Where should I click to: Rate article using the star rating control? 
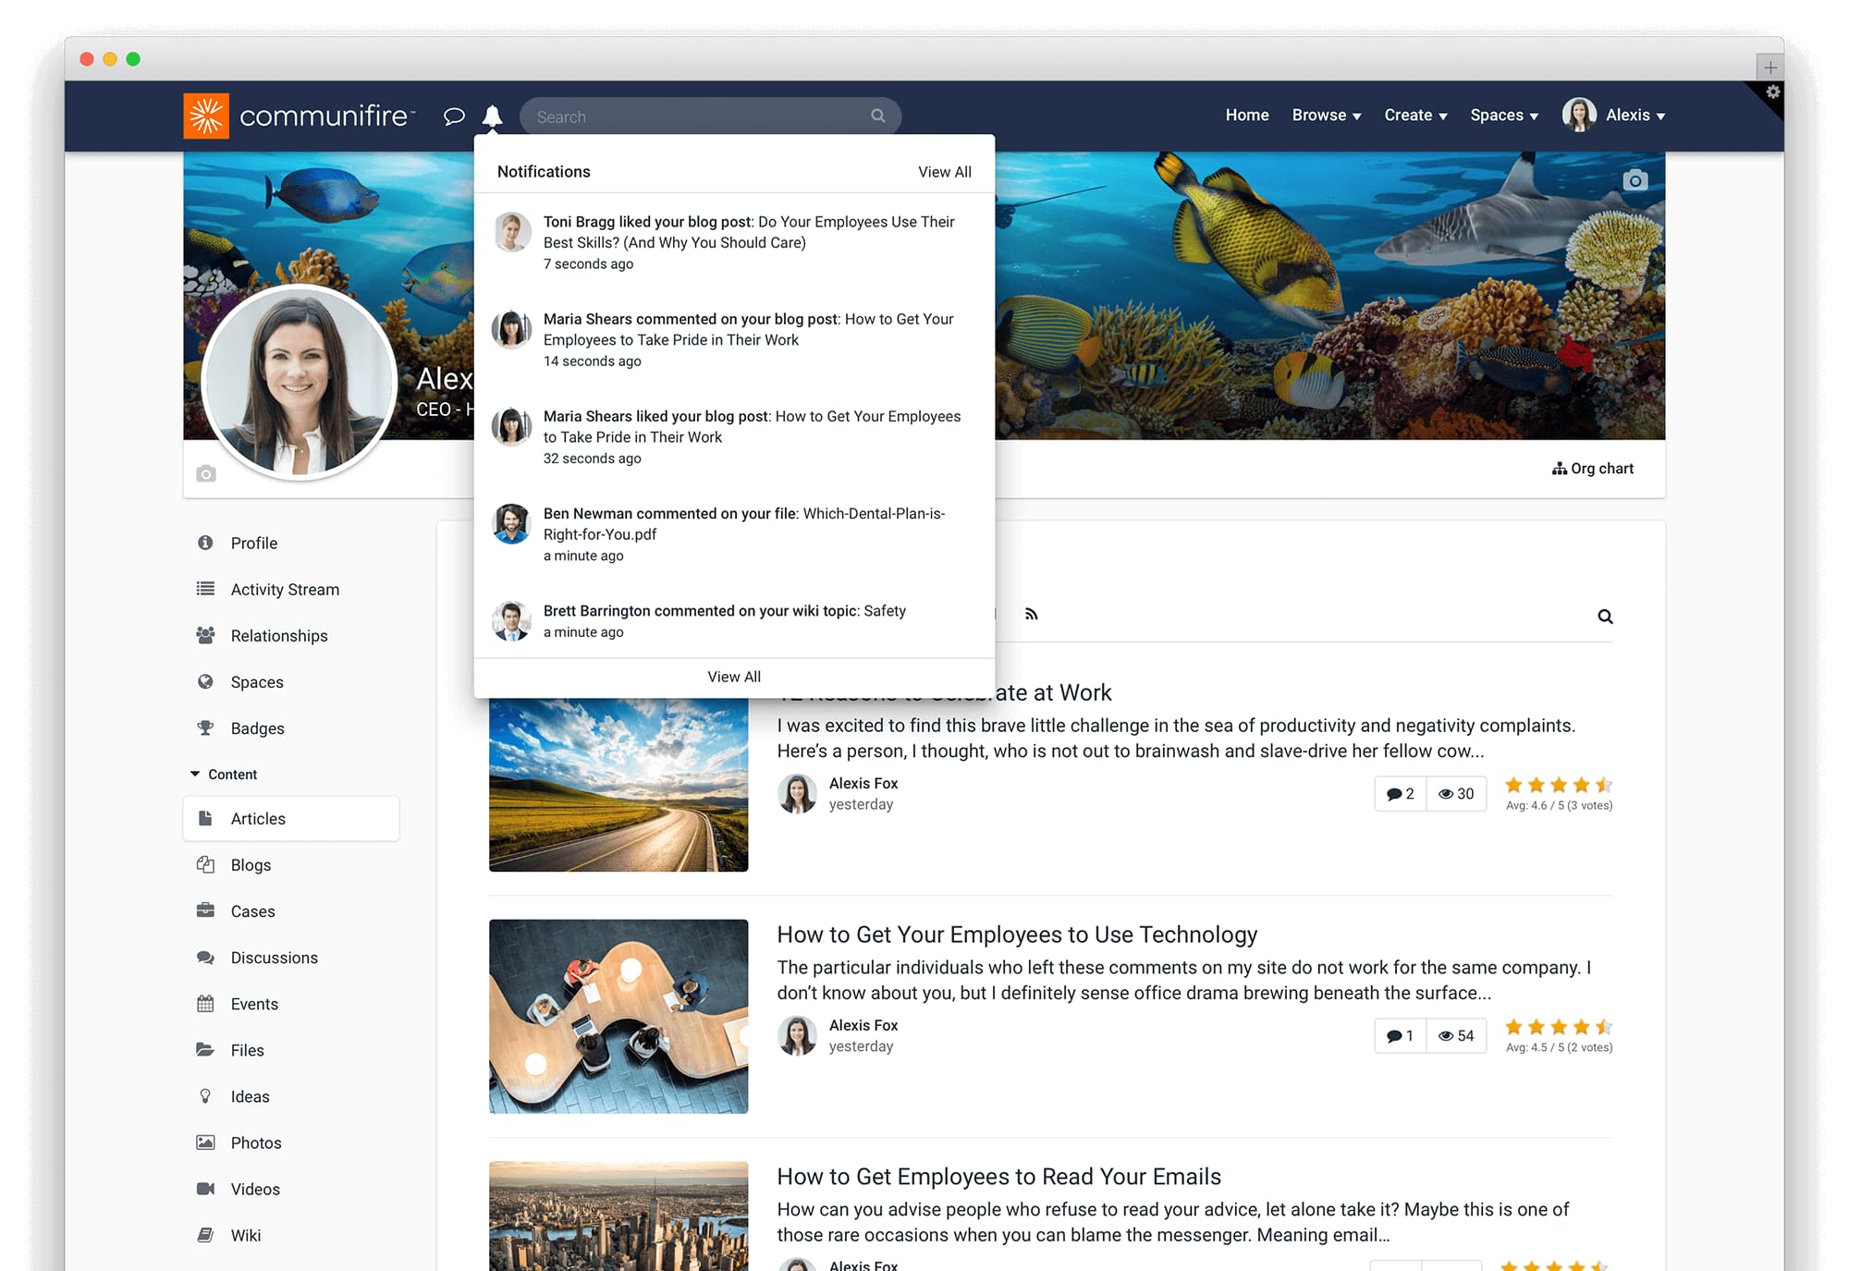click(x=1557, y=784)
